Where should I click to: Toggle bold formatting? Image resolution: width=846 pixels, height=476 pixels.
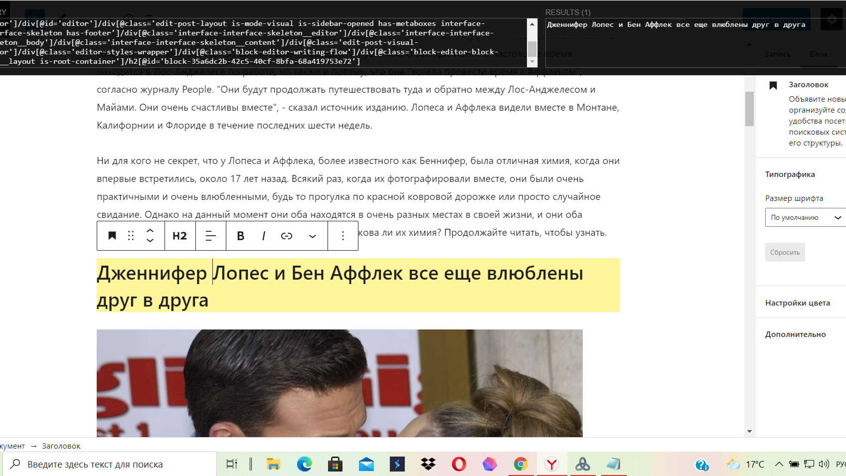tap(240, 236)
